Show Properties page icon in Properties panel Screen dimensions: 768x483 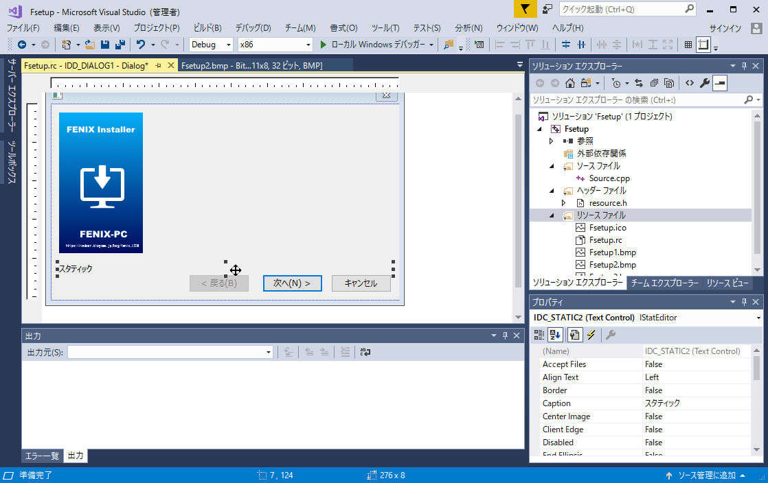coord(574,335)
